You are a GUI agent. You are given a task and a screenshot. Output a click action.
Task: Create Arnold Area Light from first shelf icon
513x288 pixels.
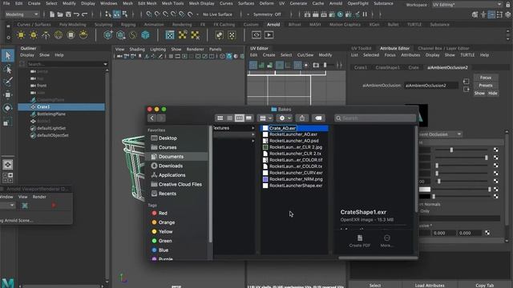(21, 35)
